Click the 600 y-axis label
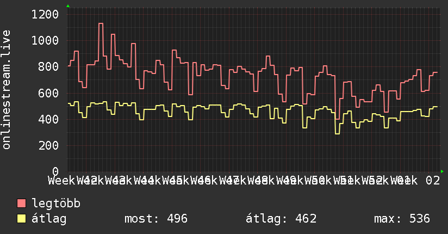The width and height of the screenshot is (448, 234). coord(48,93)
